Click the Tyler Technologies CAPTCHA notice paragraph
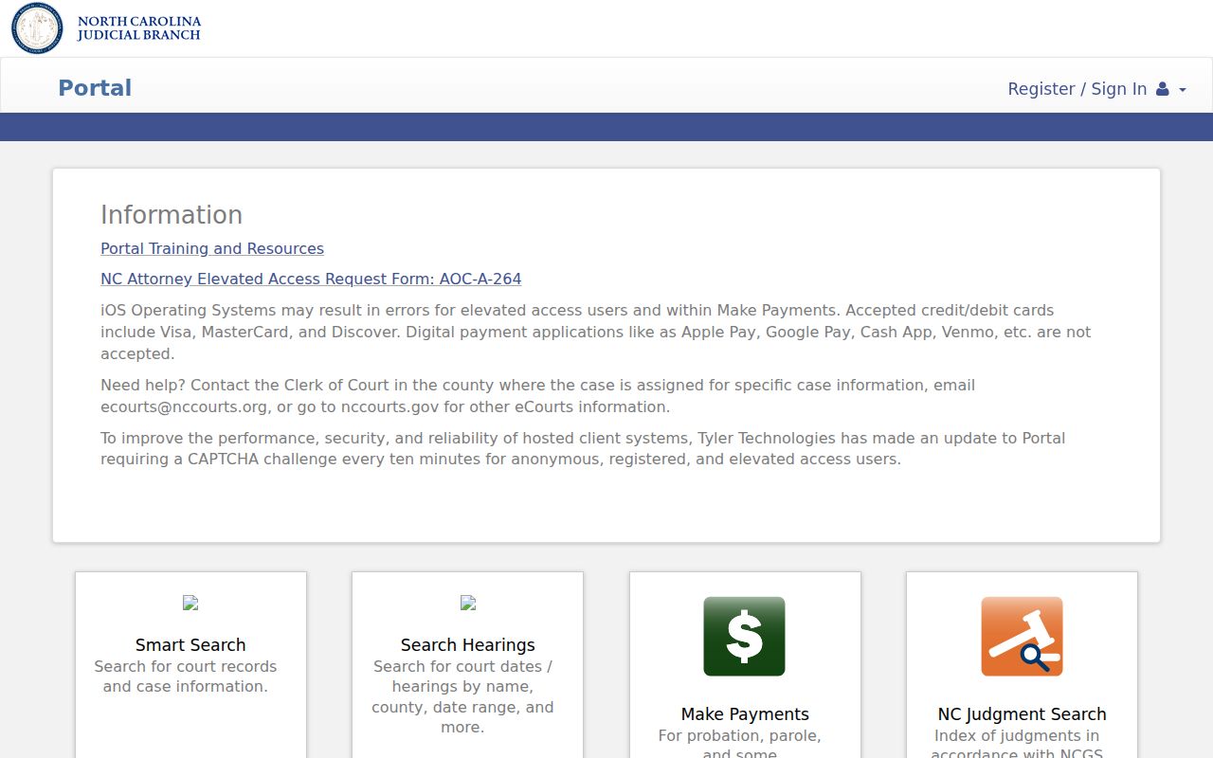Viewport: 1213px width, 758px height. pos(583,448)
